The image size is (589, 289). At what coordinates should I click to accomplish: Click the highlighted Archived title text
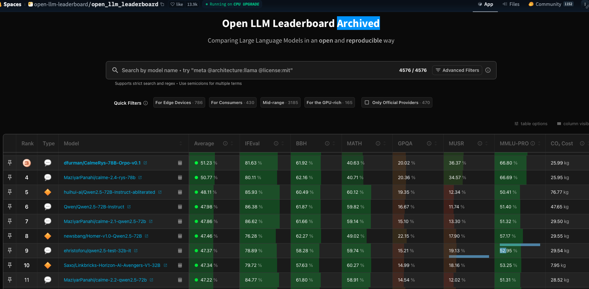(x=358, y=23)
